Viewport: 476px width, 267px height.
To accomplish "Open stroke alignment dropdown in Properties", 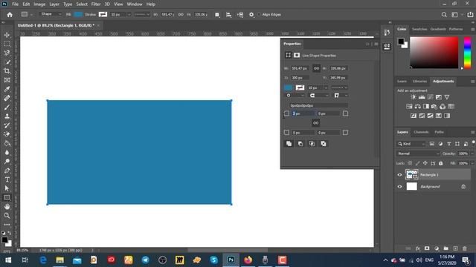I will (x=295, y=96).
